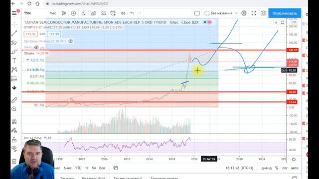Toggle visibility of the DMA indicator
This screenshot has height=179, width=319.
point(36,47)
